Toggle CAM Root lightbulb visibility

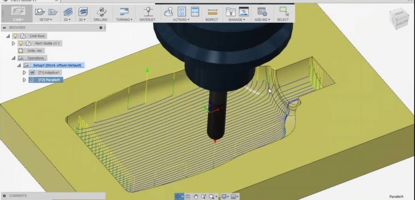point(15,36)
